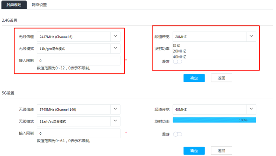Open the 5G 无线模式 11a/n/ac dropdown arrow

click(115, 121)
